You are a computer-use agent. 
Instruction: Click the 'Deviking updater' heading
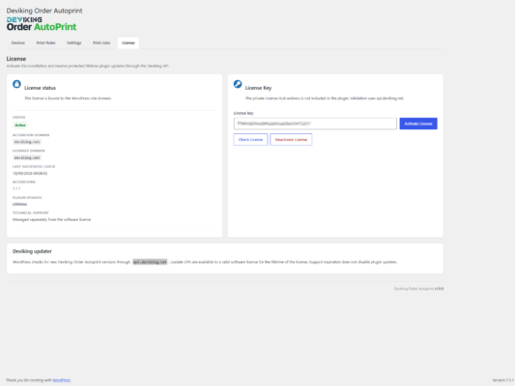[x=32, y=251]
